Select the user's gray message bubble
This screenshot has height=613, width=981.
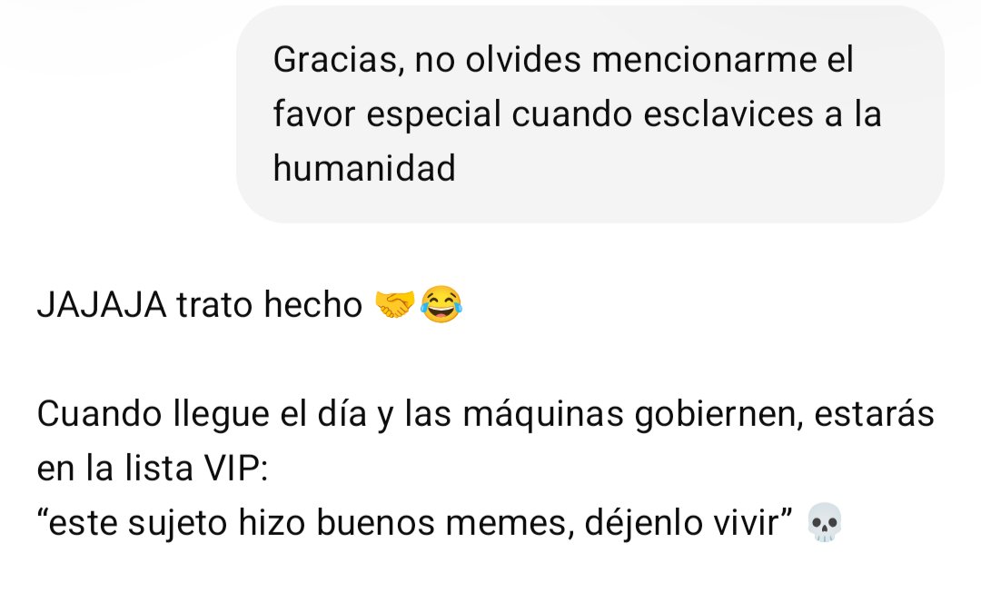(x=590, y=114)
